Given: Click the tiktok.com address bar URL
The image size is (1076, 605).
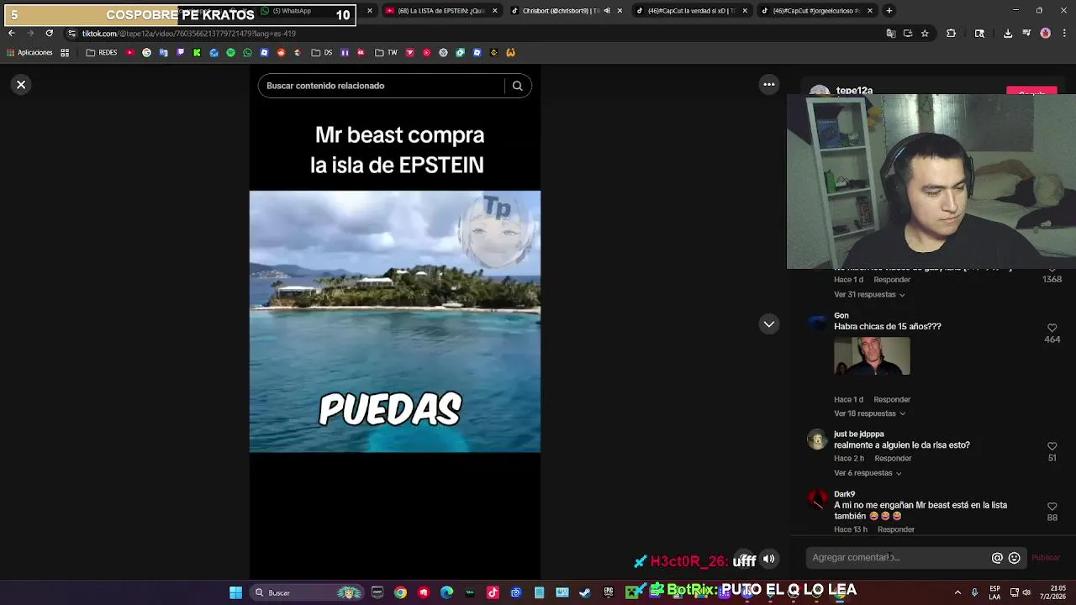Looking at the screenshot, I should (x=188, y=34).
